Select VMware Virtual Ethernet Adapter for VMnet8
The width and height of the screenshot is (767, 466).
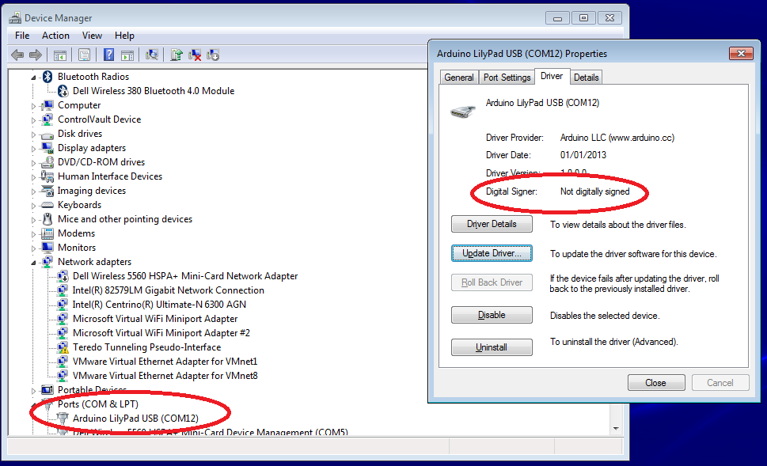[x=165, y=376]
